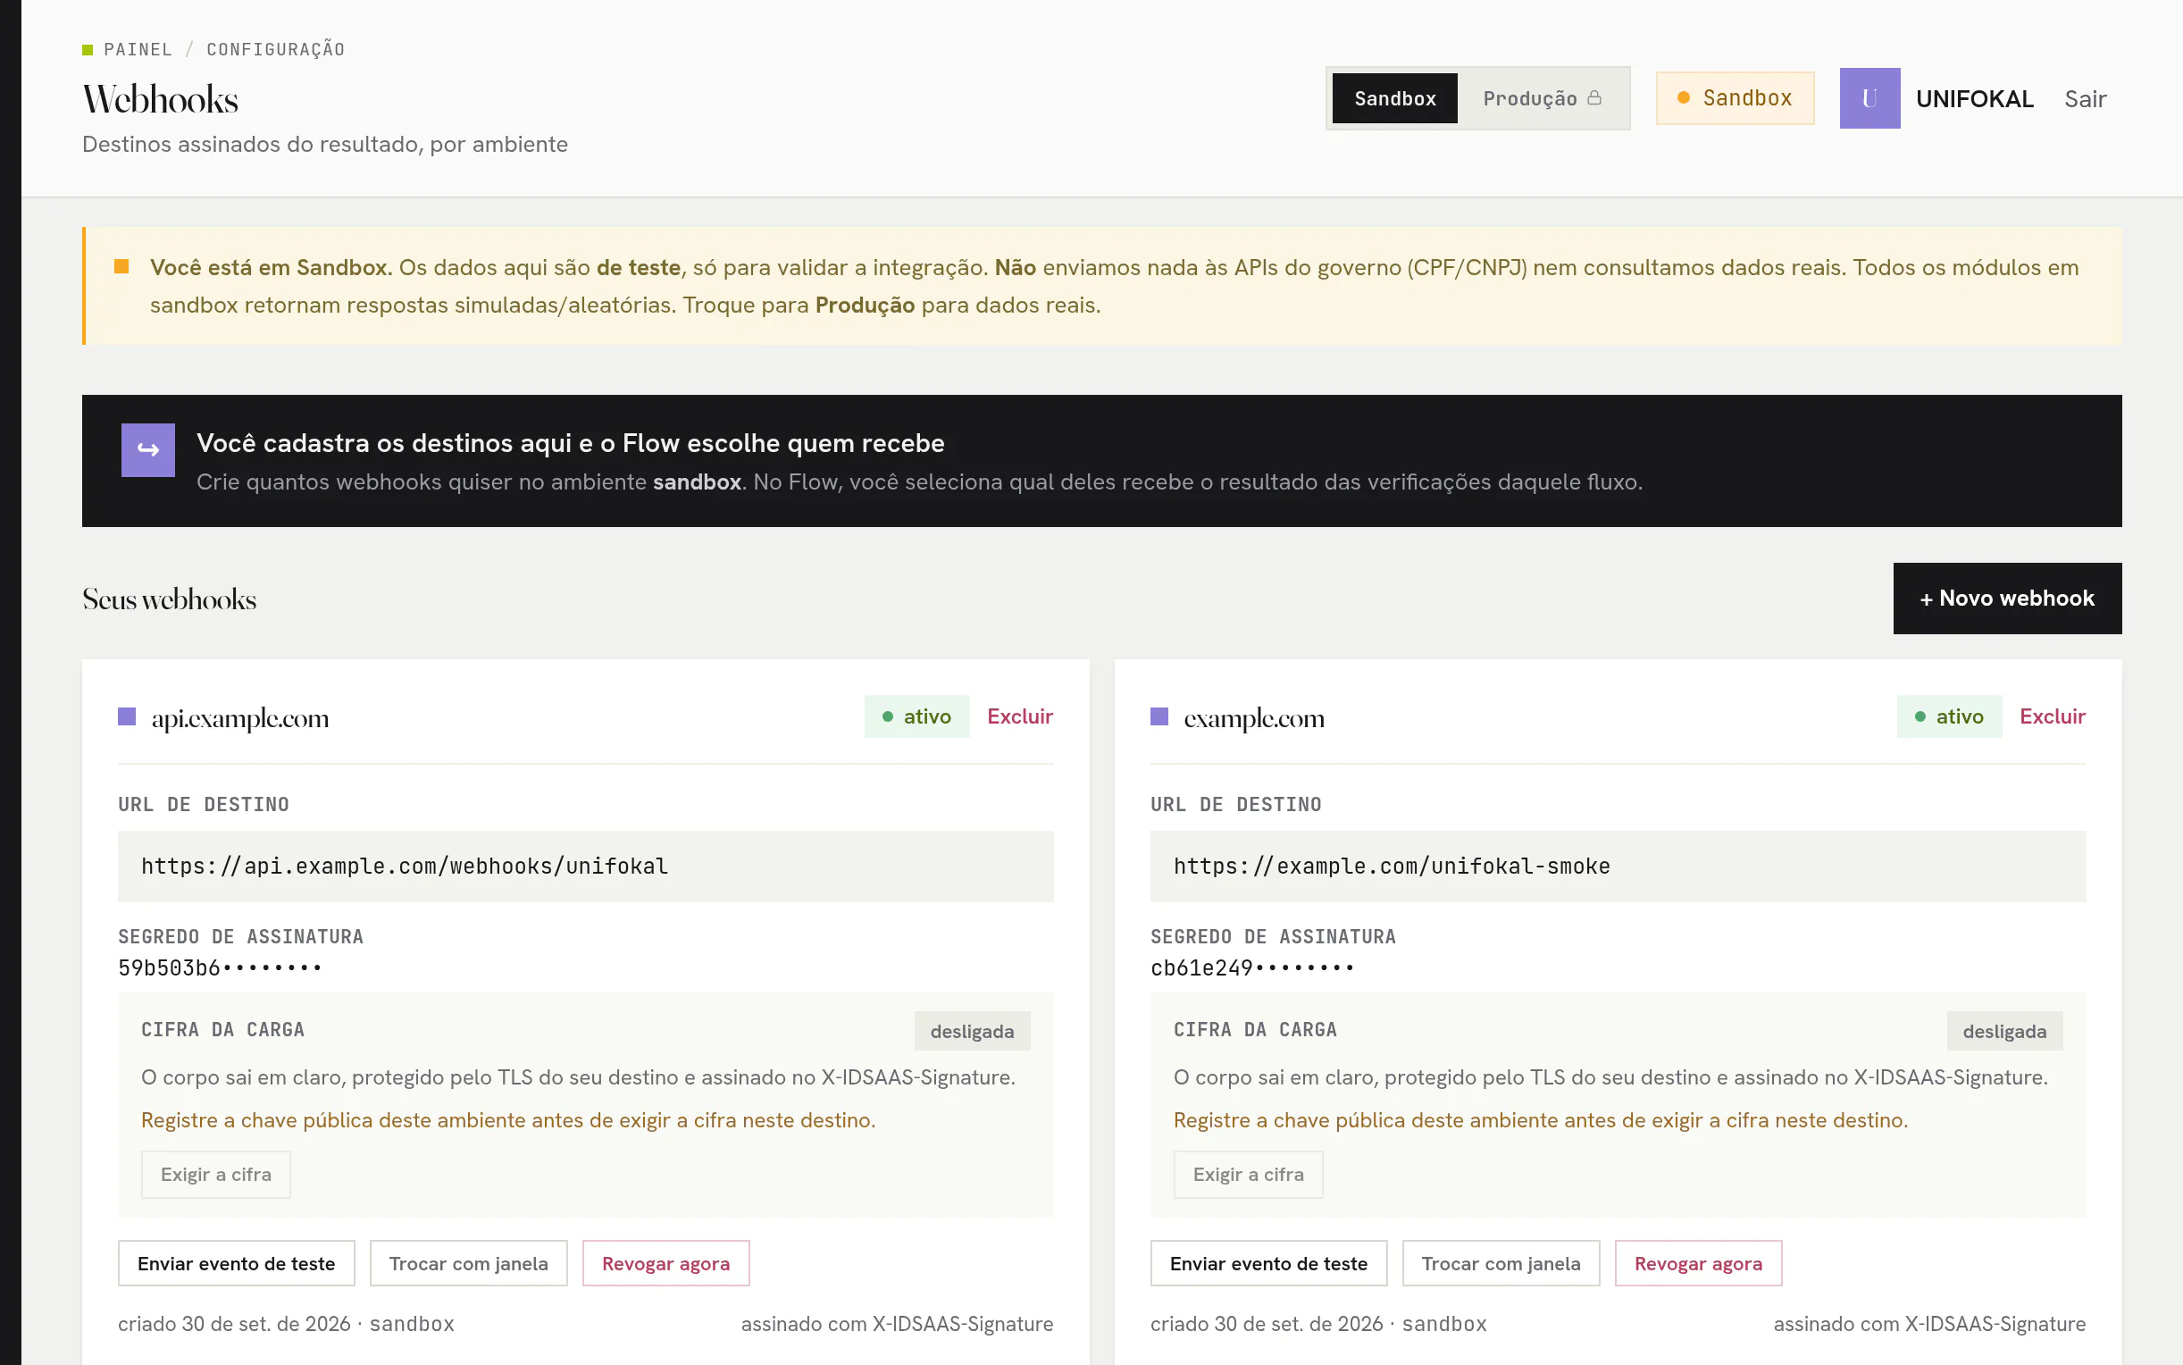Click Revogar agora on api.example.com card
The width and height of the screenshot is (2183, 1365).
[x=666, y=1263]
